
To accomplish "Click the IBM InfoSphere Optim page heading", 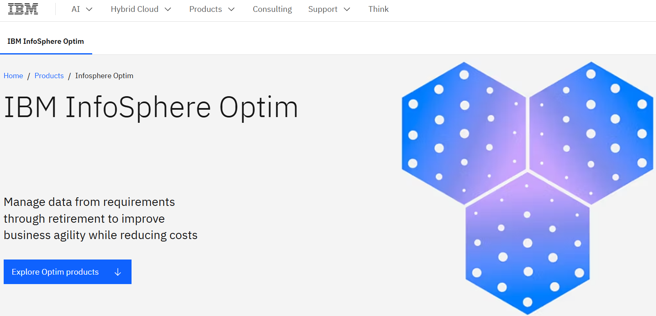I will click(x=151, y=107).
